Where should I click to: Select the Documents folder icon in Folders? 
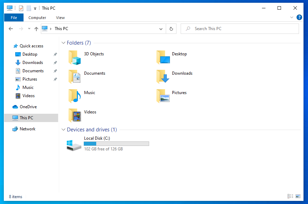point(74,76)
